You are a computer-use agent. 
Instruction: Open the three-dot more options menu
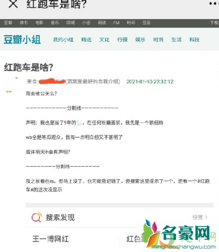tap(214, 3)
